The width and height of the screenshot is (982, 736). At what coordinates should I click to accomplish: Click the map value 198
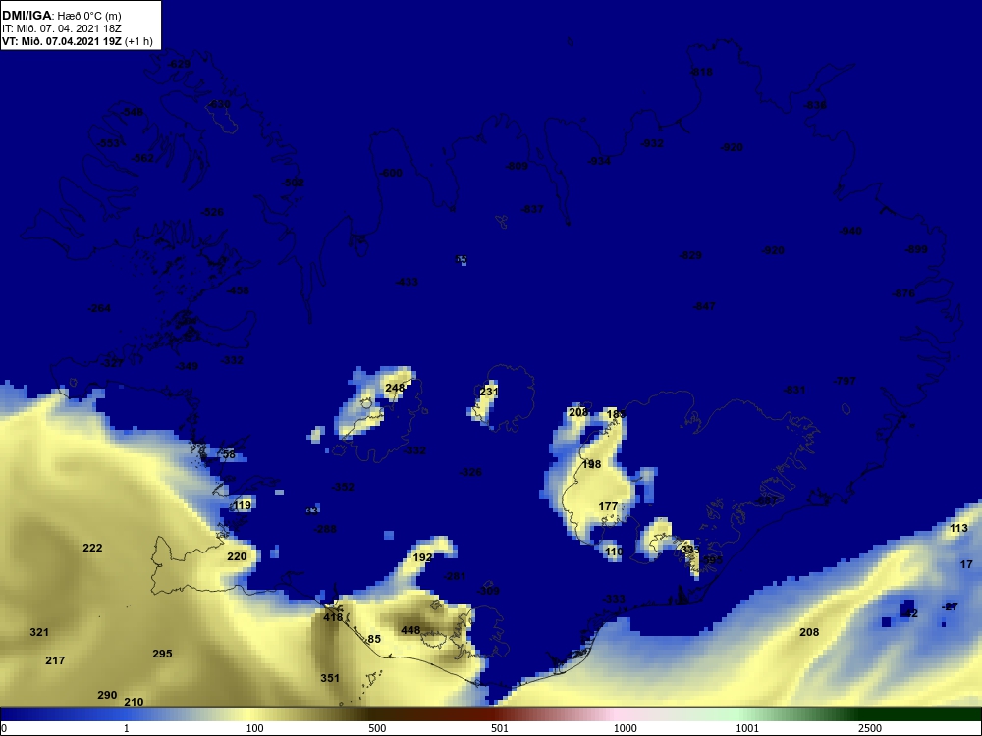[x=591, y=464]
